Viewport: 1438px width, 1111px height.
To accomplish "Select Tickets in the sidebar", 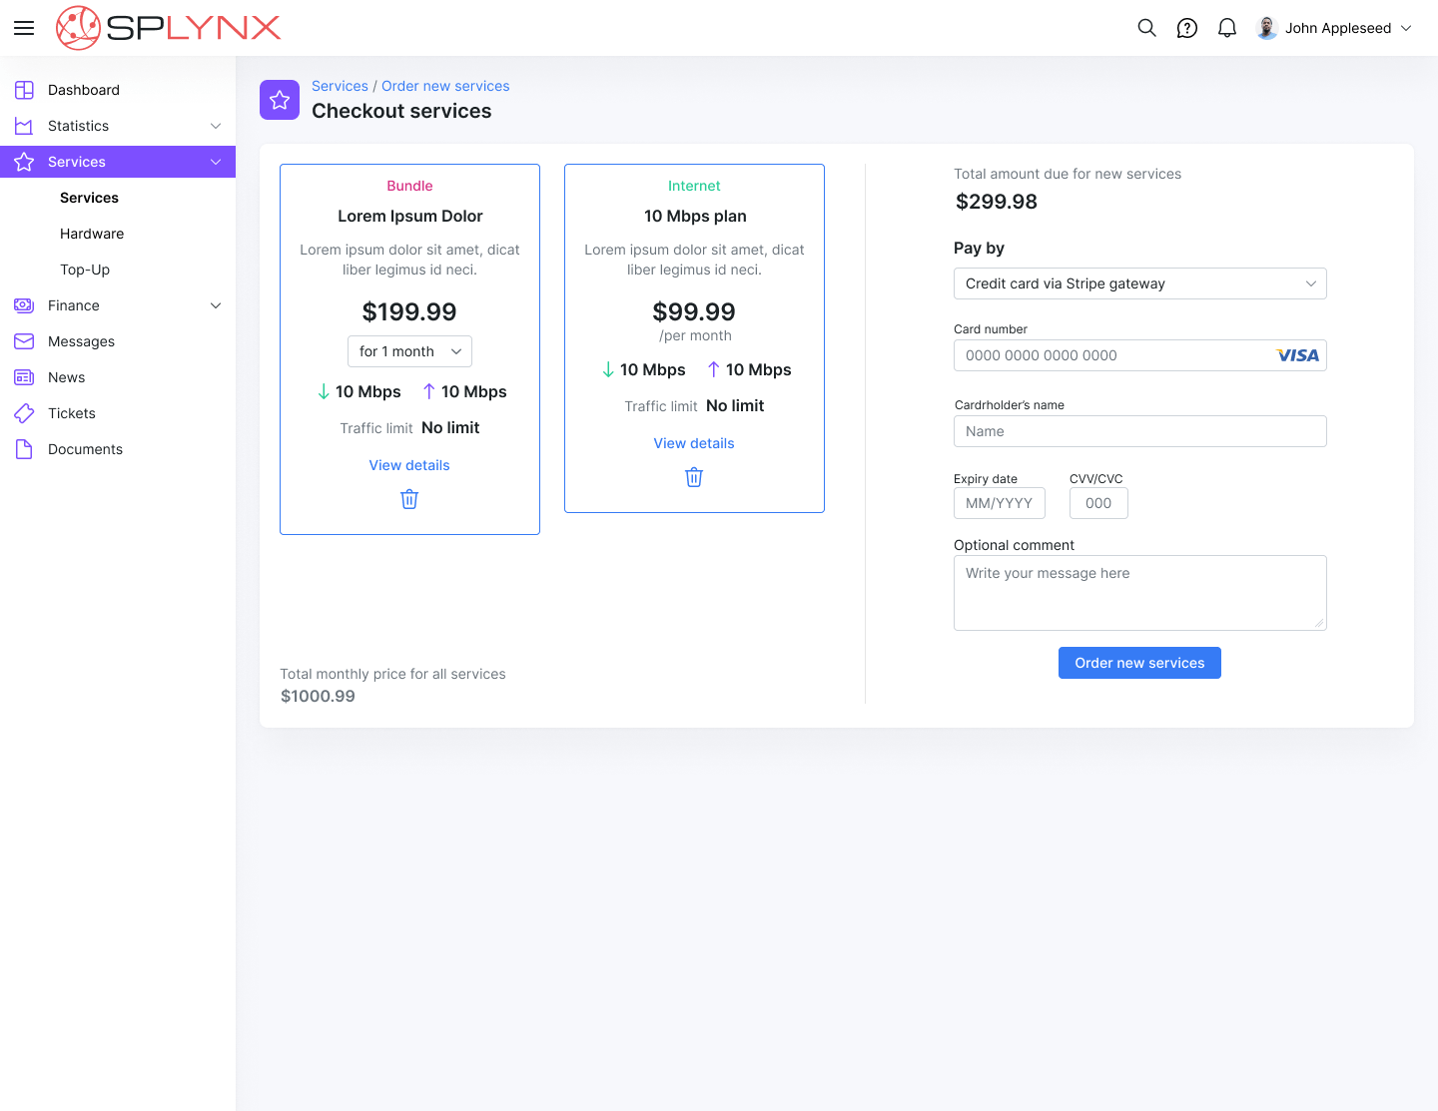I will coord(72,413).
